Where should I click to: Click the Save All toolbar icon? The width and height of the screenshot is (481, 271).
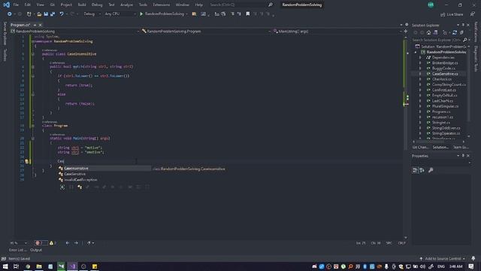pyautogui.click(x=53, y=14)
